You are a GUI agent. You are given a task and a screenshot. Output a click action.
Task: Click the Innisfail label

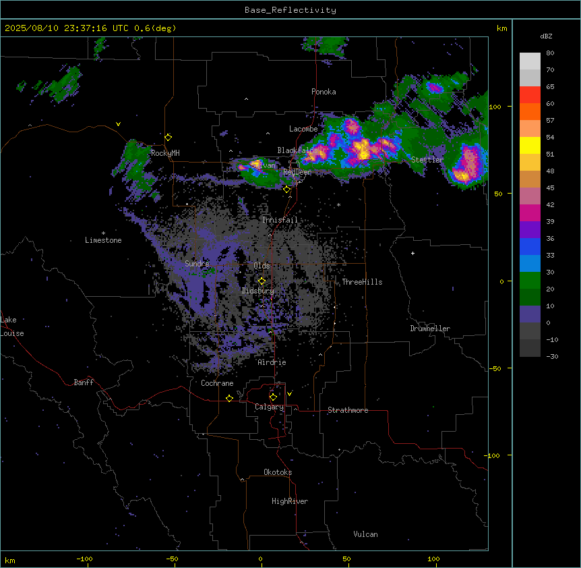click(x=280, y=220)
